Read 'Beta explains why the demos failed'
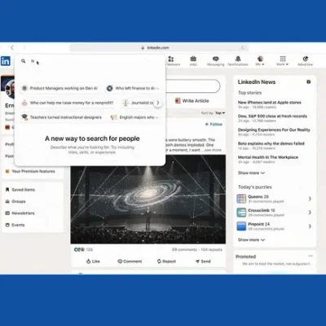The image size is (326, 326). 271,143
